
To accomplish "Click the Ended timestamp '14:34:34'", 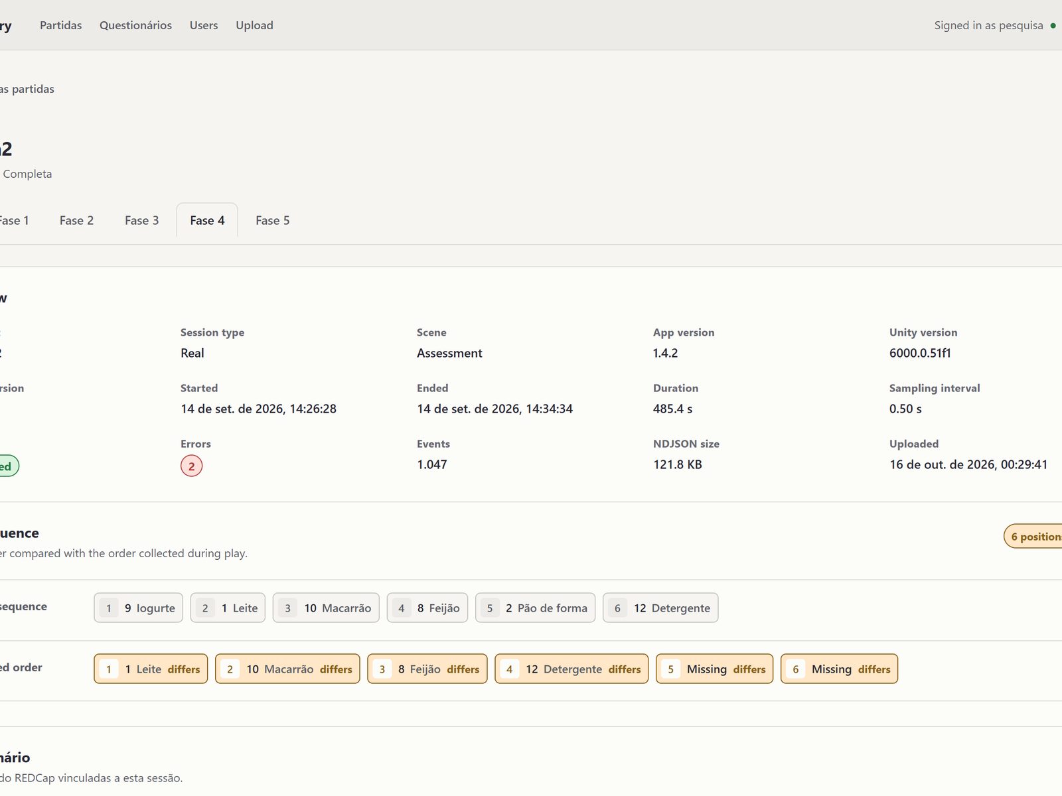I will click(549, 409).
